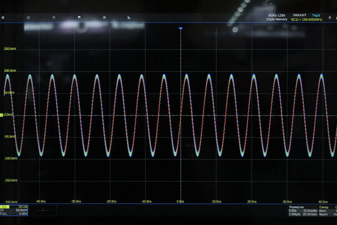
Task: Click the 0.00V offset value in C1 box
Action: (23, 214)
